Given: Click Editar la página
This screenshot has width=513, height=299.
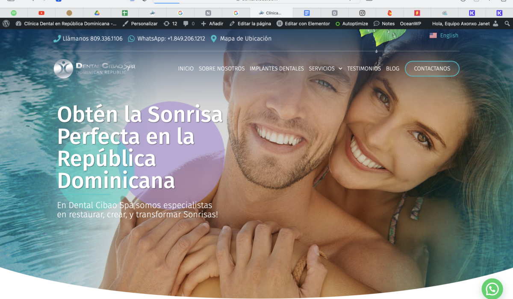Looking at the screenshot, I should tap(250, 23).
